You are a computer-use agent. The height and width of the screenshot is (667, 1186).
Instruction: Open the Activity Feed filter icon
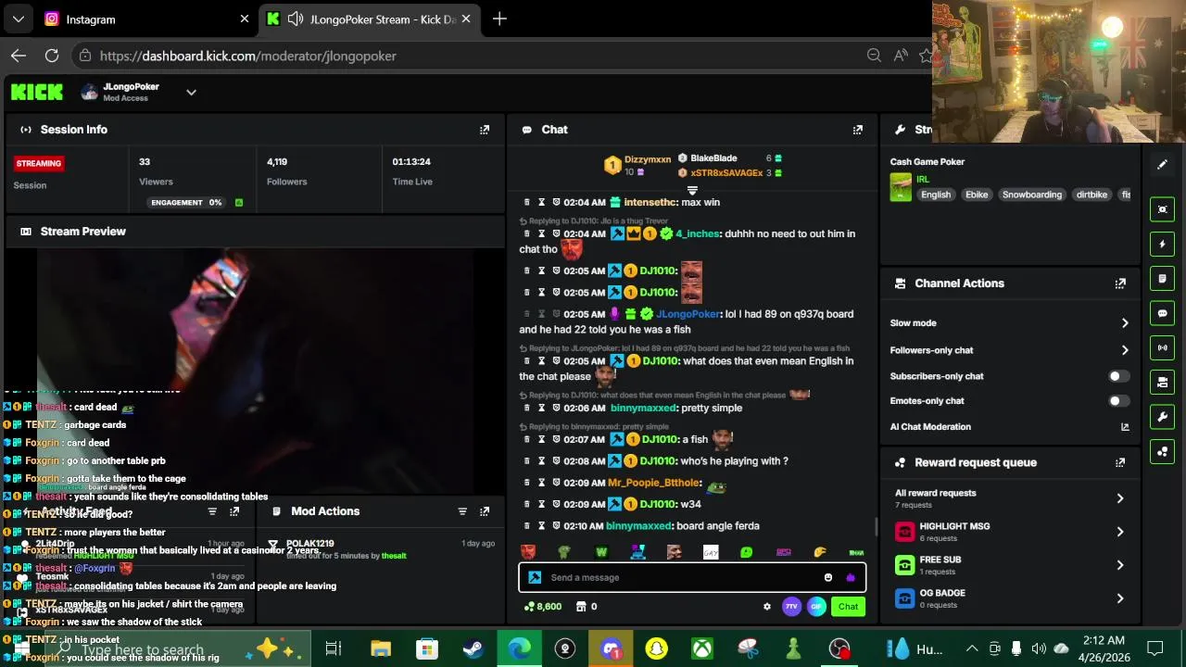click(212, 511)
